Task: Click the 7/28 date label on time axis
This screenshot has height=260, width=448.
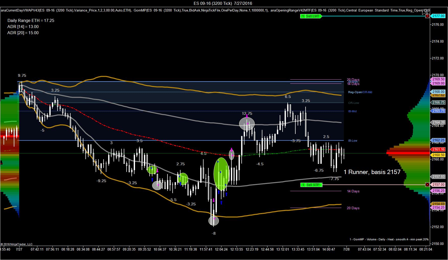Action: [x=346, y=249]
